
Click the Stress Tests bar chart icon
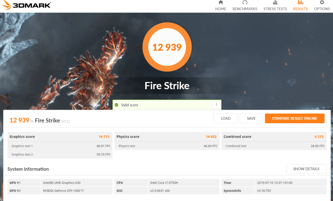[275, 3]
